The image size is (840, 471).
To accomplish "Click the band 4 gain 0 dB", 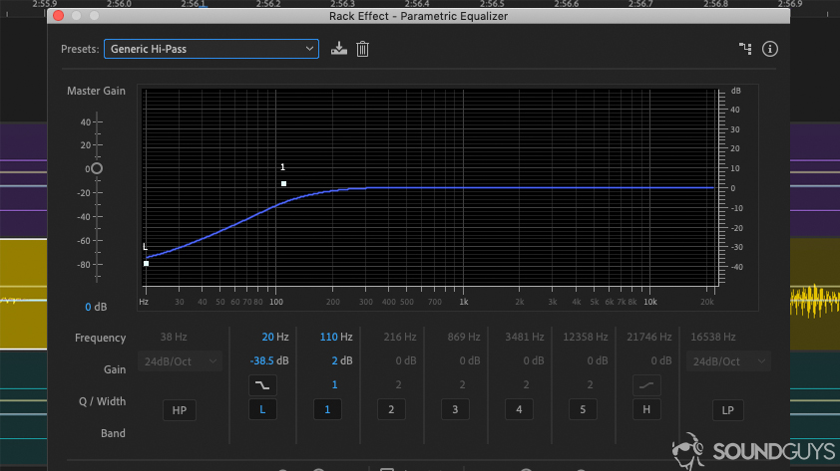I will point(533,360).
